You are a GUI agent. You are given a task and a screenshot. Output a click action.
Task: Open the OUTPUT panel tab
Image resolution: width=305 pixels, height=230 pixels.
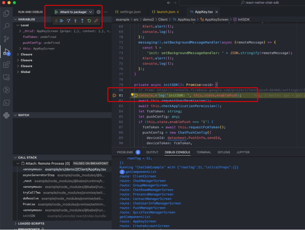tap(152, 152)
